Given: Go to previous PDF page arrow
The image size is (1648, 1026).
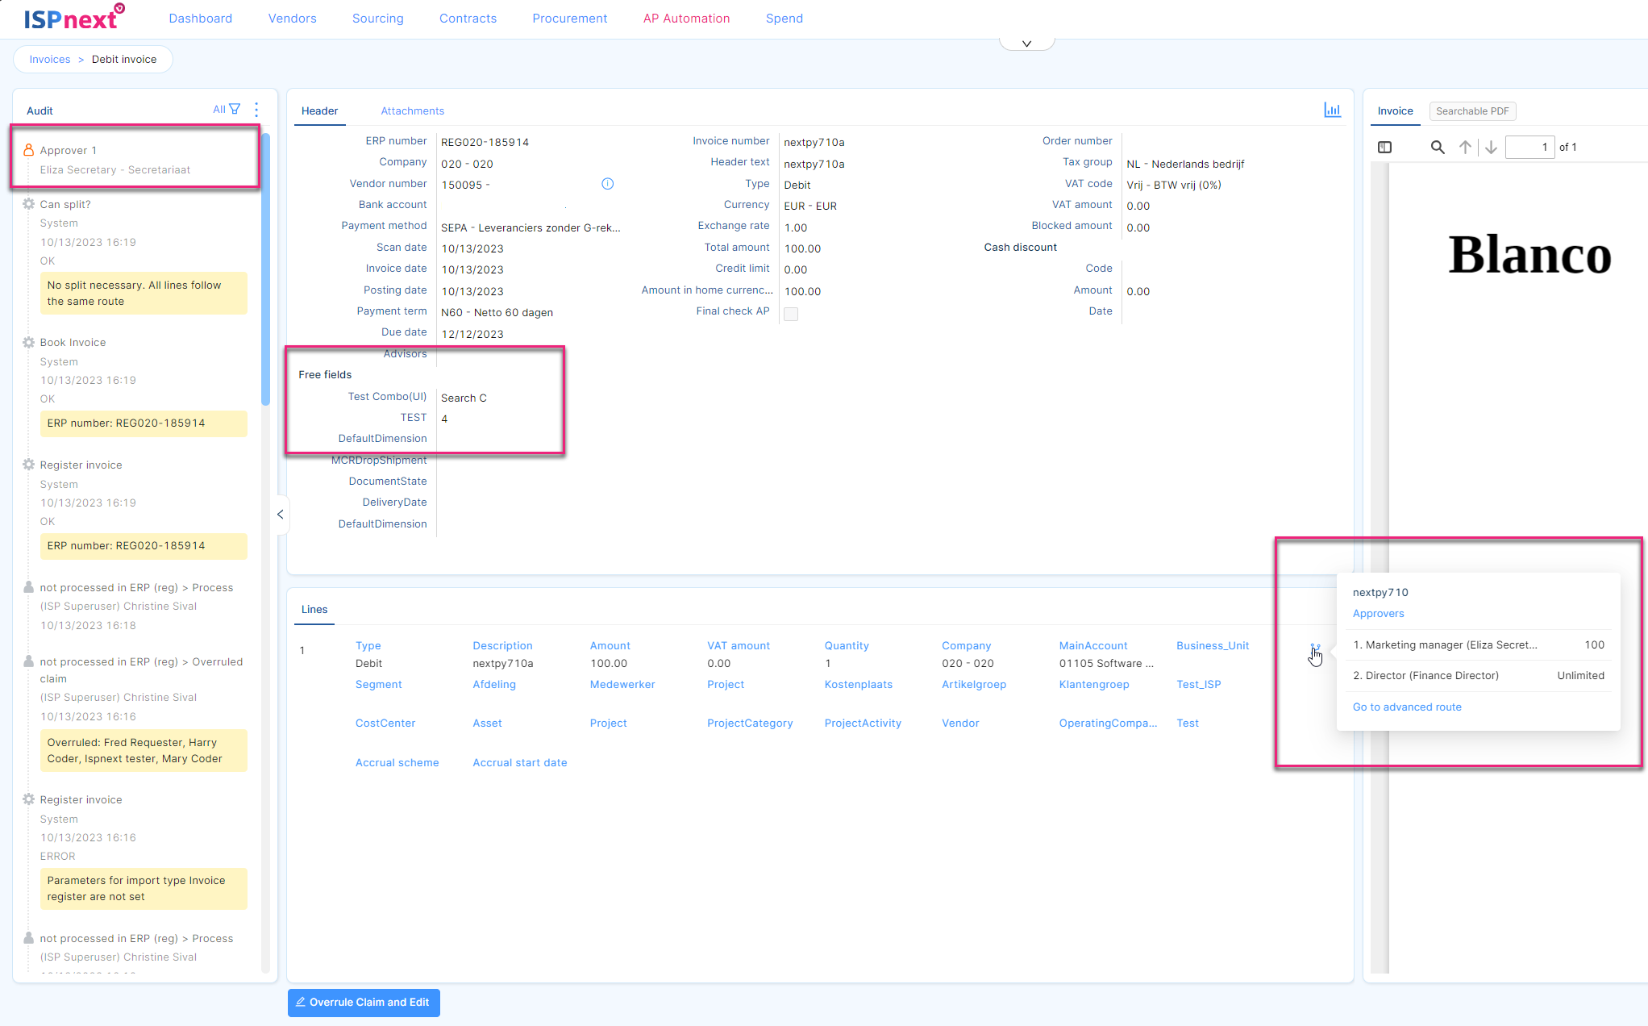Looking at the screenshot, I should [1465, 147].
